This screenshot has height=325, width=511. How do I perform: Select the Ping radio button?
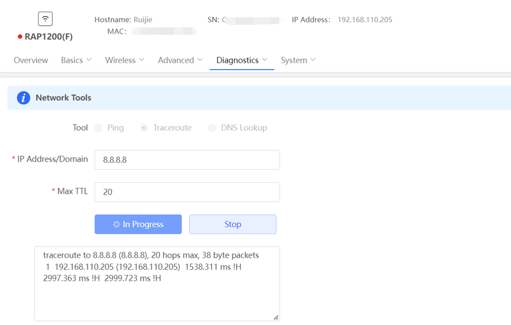99,128
